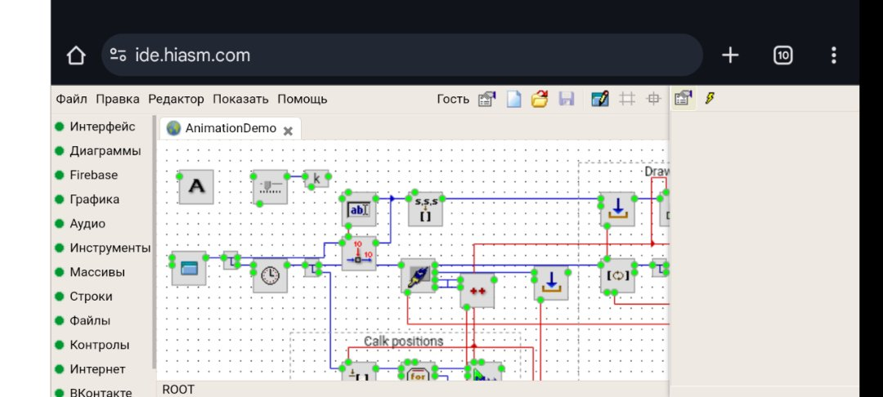Close the AnimationDemo tab
The image size is (883, 397).
288,131
